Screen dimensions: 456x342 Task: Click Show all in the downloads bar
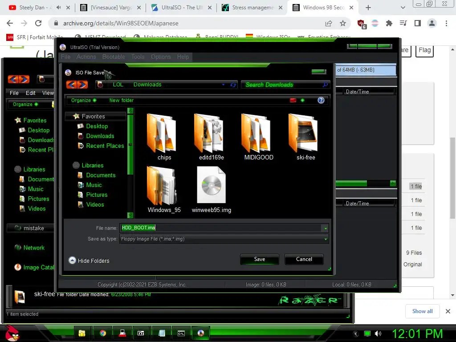[422, 311]
